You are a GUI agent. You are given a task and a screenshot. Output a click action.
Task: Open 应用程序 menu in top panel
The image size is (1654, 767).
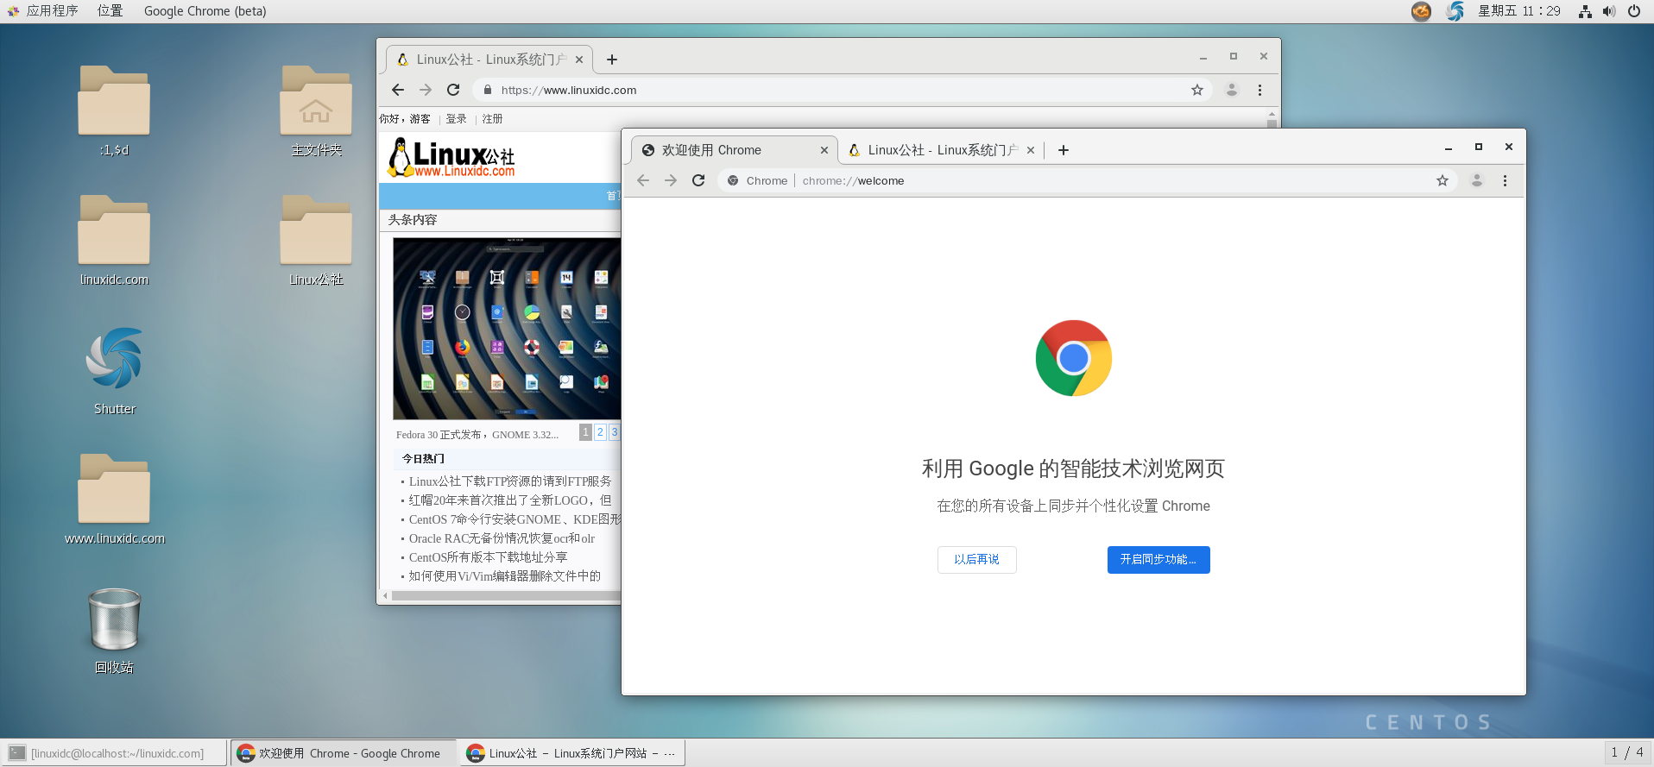coord(43,11)
